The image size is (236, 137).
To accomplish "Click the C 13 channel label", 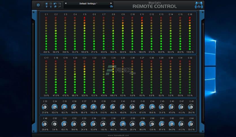I will (x=161, y=14).
